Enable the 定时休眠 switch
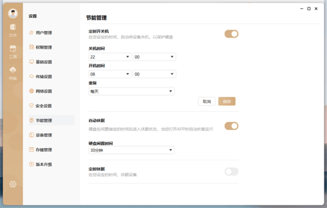The image size is (327, 208). coord(231,171)
